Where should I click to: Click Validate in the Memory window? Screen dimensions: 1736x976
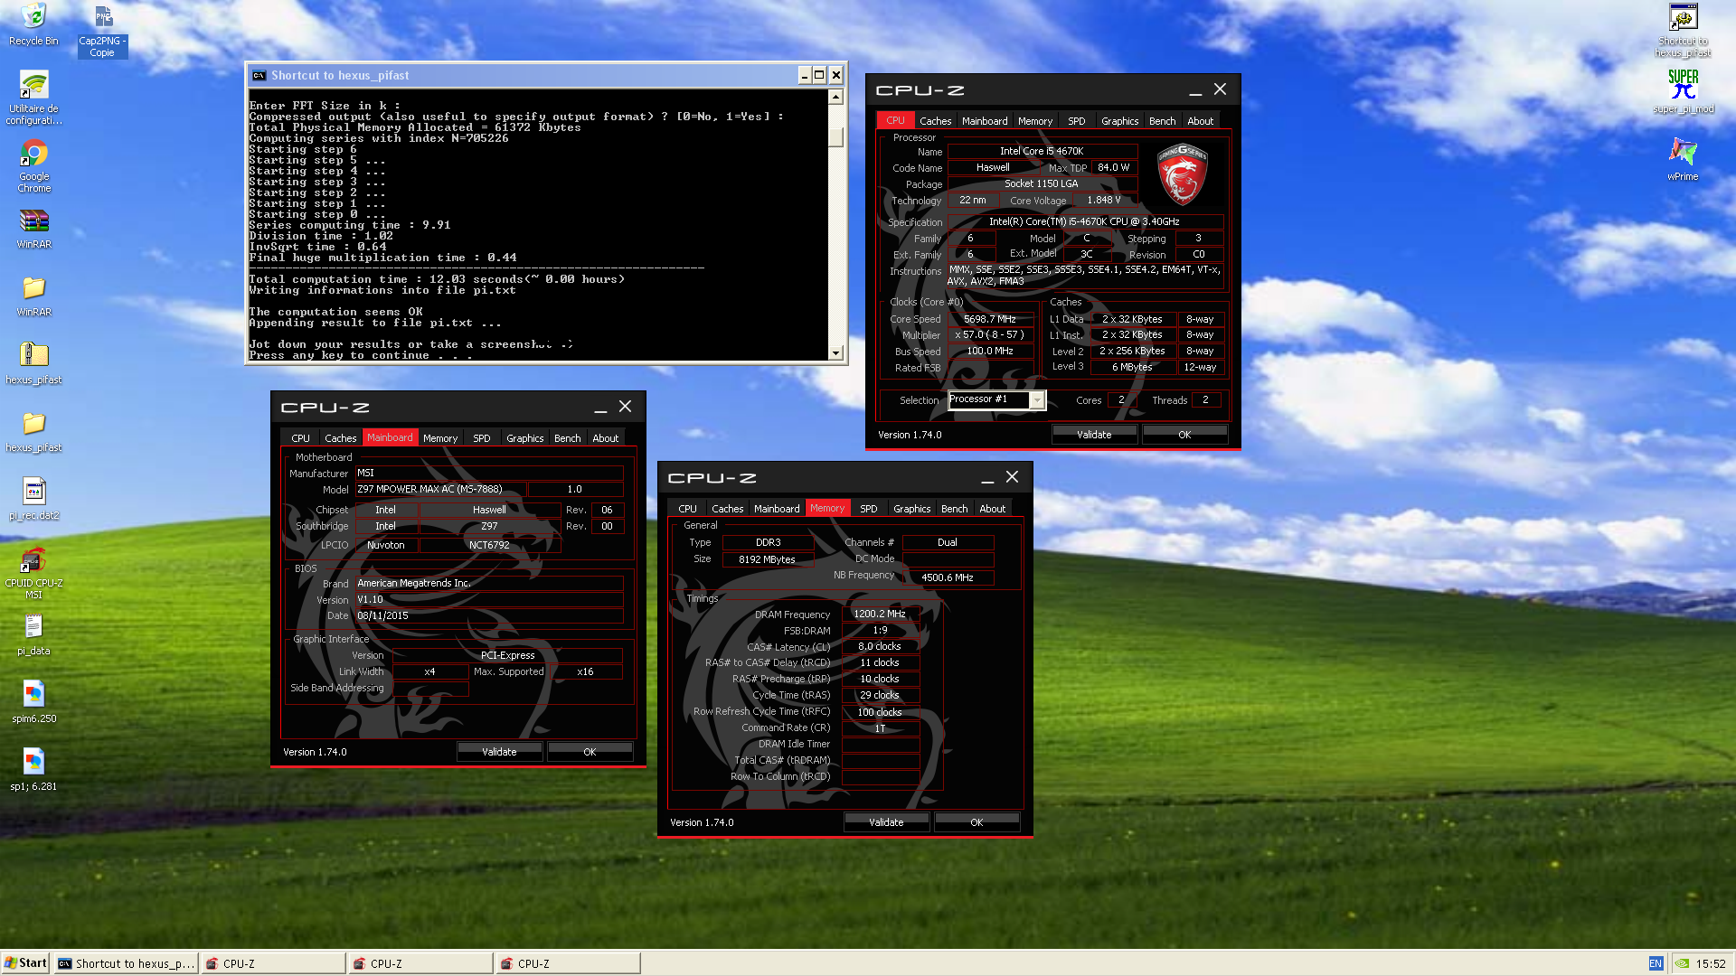pyautogui.click(x=886, y=822)
